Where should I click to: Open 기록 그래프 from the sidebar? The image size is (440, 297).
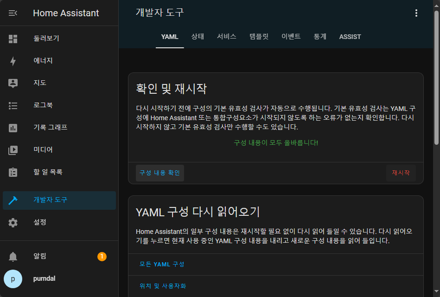coord(59,128)
